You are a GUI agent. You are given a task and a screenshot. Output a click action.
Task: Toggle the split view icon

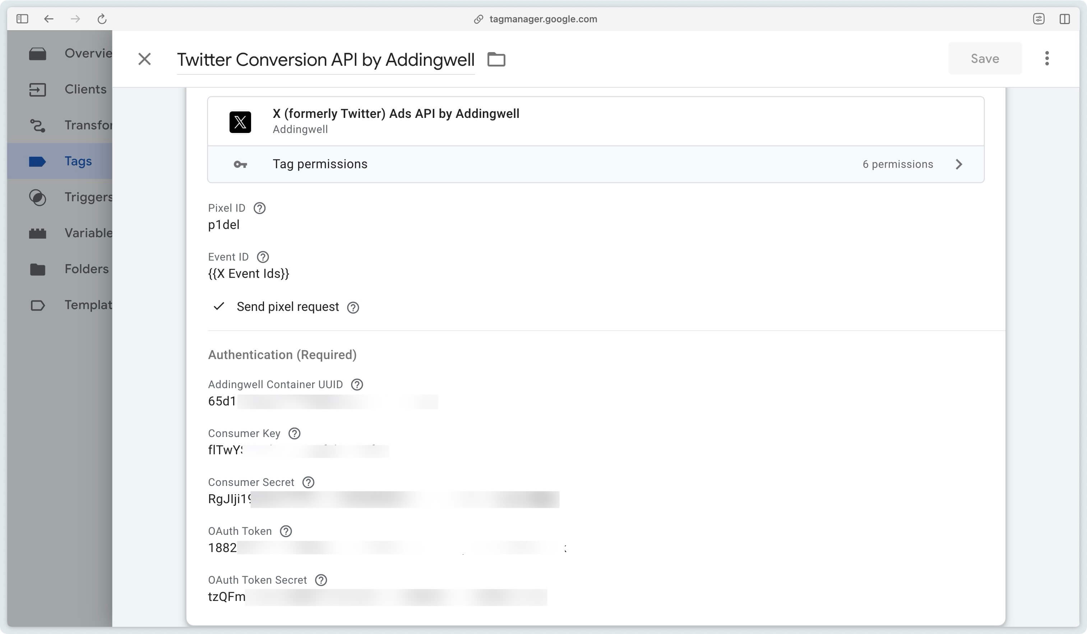tap(1065, 19)
